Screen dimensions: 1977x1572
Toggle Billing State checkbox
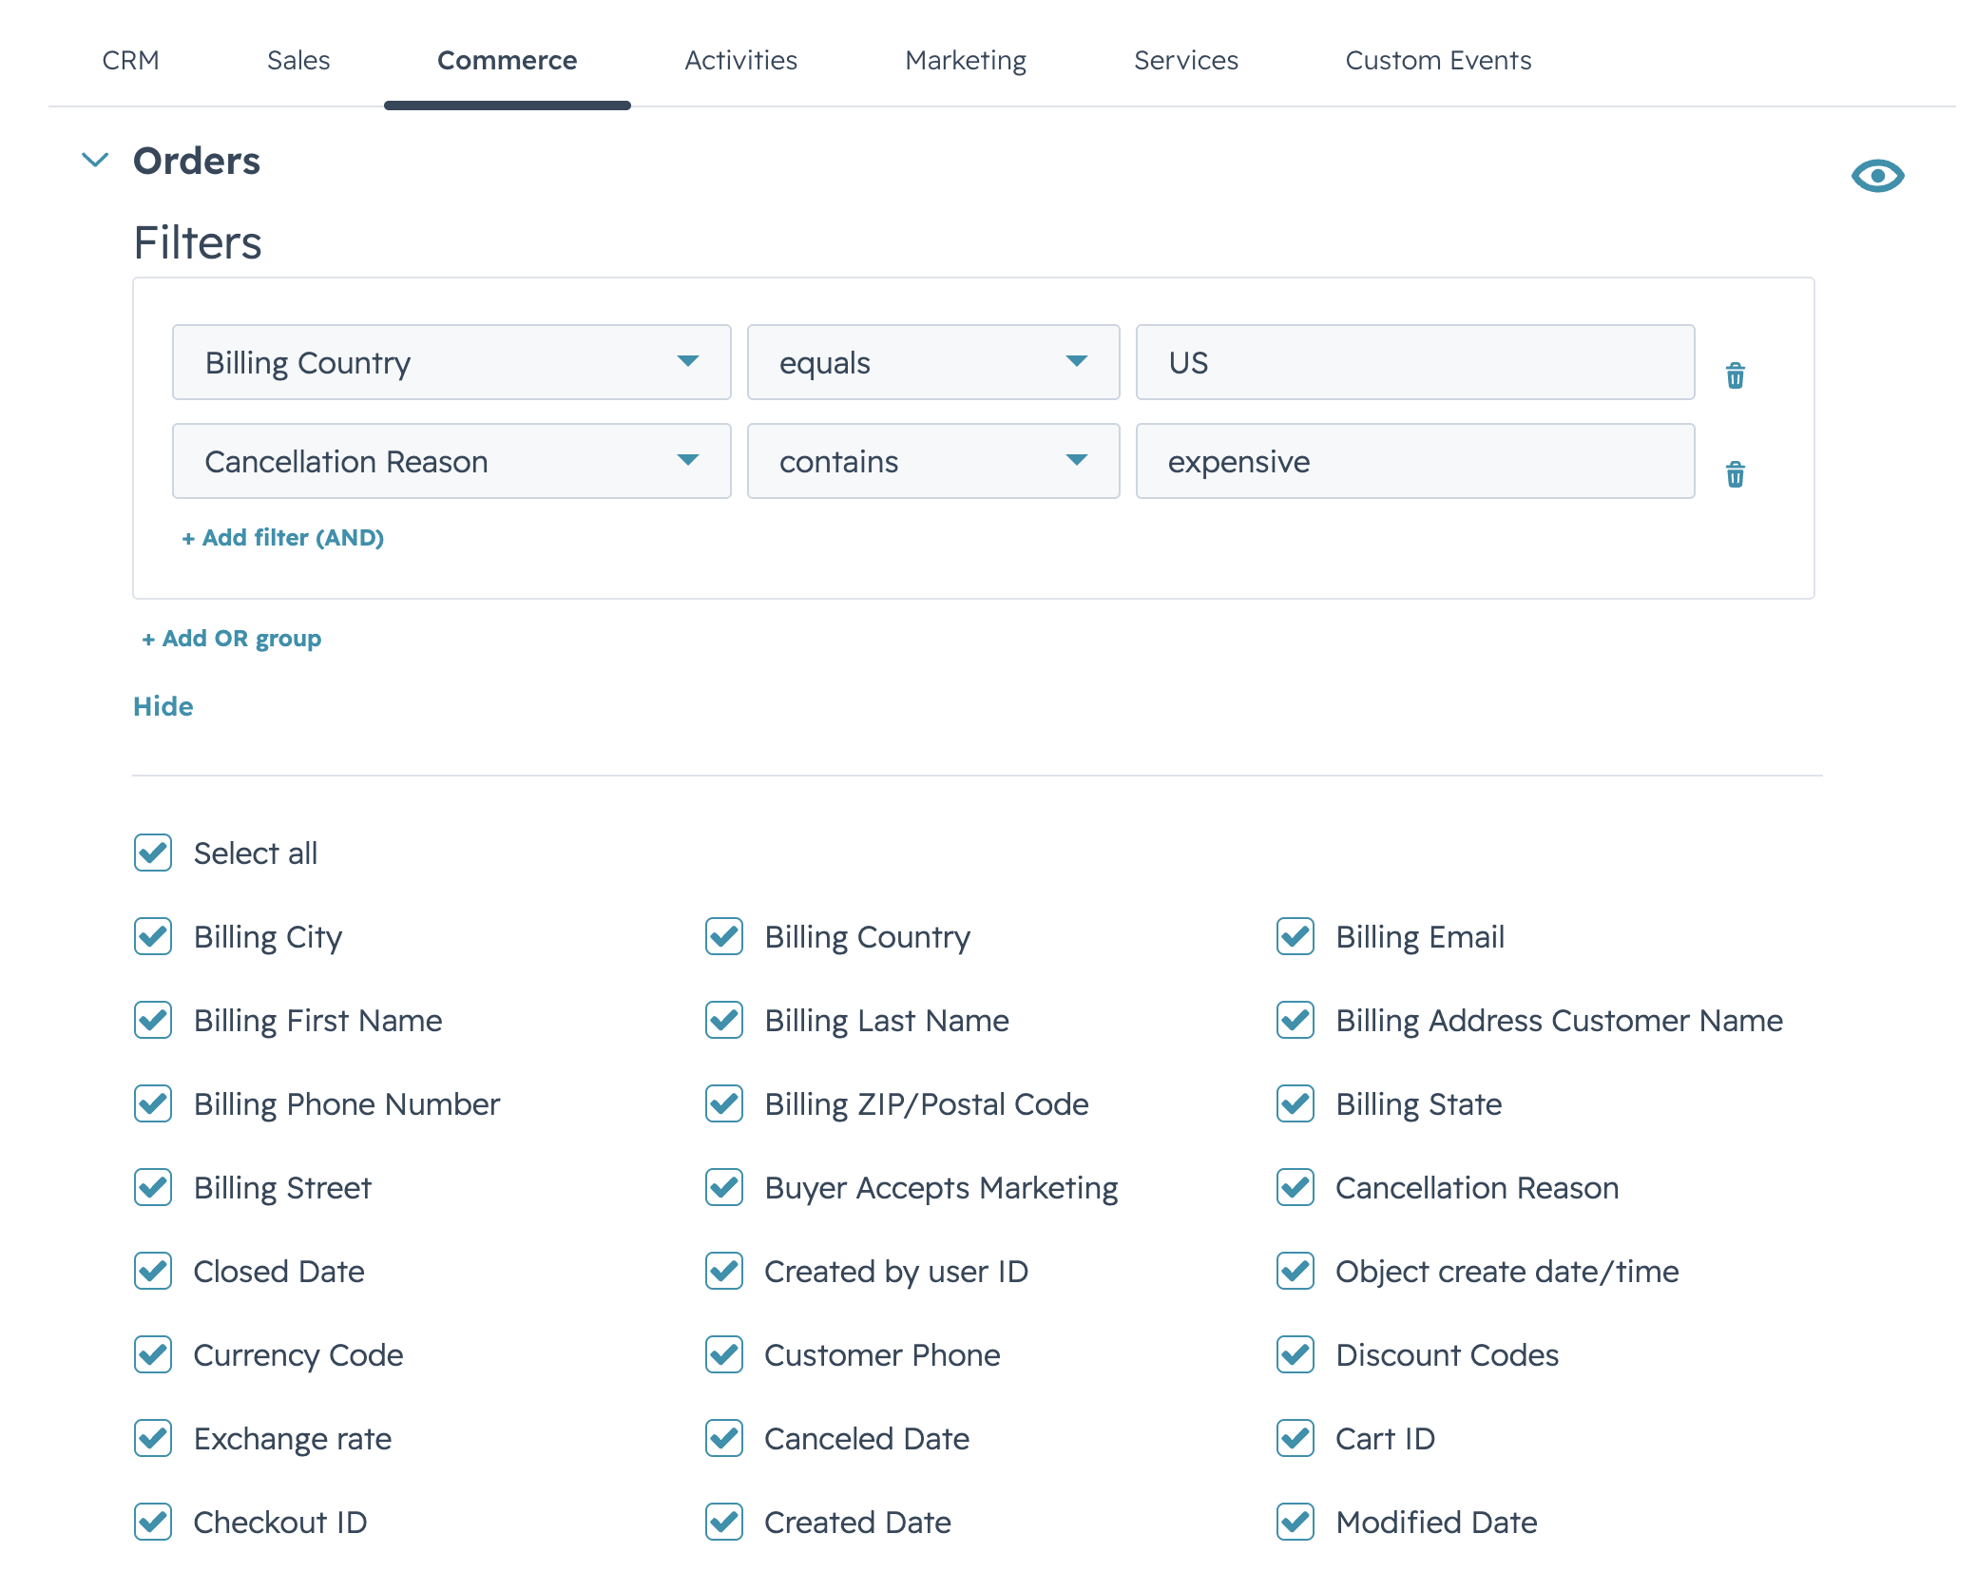[x=1296, y=1103]
